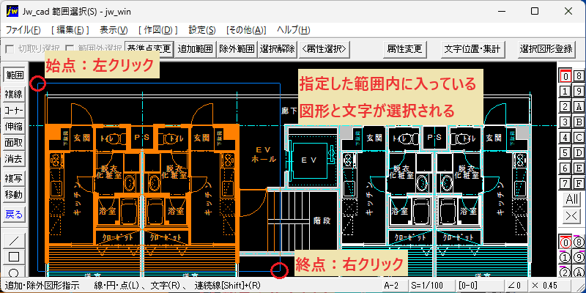This screenshot has height=293, width=586.
Task: Select the circle drawing tool icon
Action: coord(14,272)
